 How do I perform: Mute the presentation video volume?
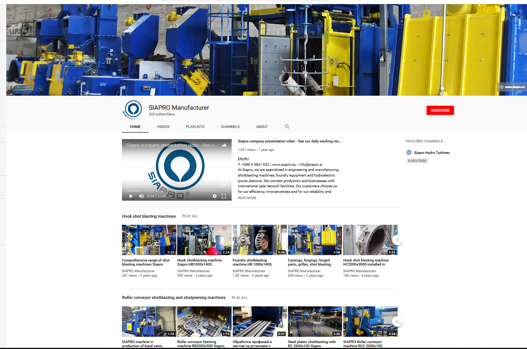141,196
